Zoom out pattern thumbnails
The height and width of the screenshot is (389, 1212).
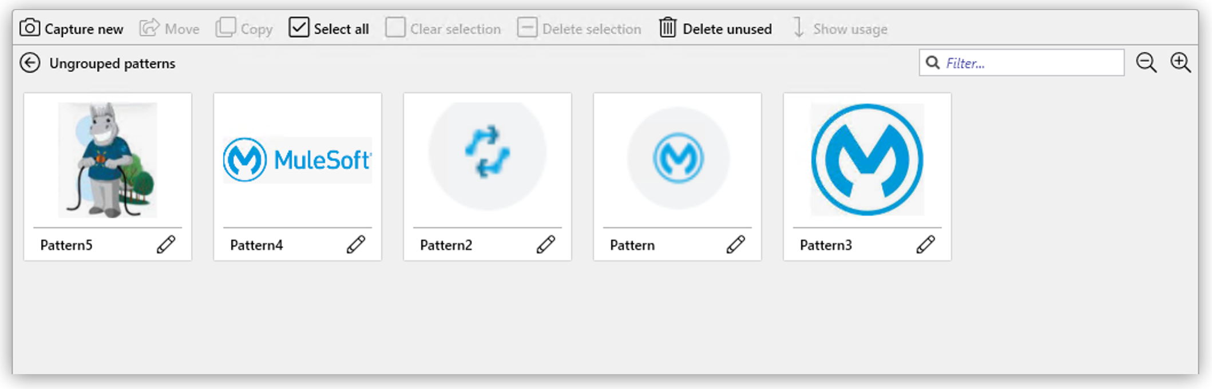coord(1146,63)
